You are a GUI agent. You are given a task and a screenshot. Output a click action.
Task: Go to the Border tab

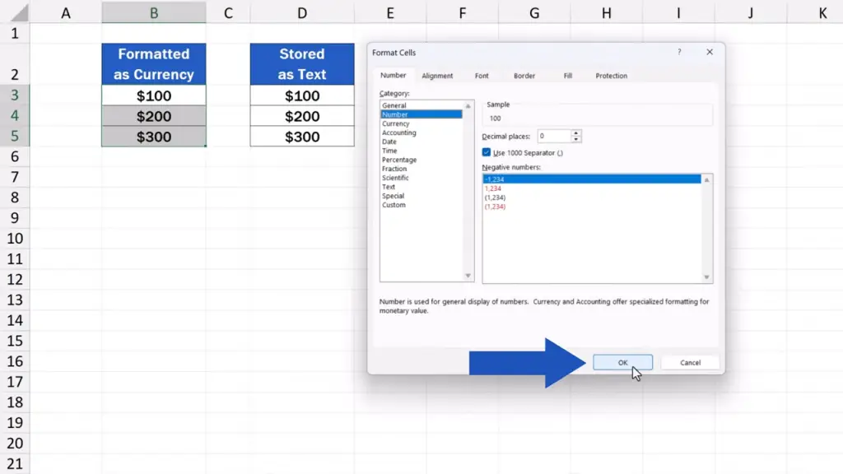[524, 76]
